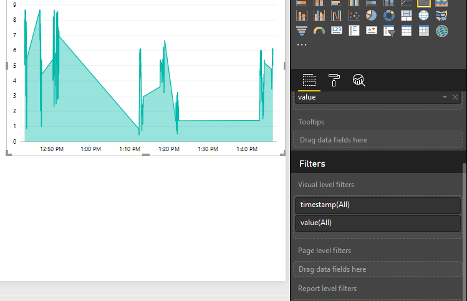This screenshot has width=467, height=301.
Task: Select the Line and clustered column chart visual
Action: [x=319, y=16]
